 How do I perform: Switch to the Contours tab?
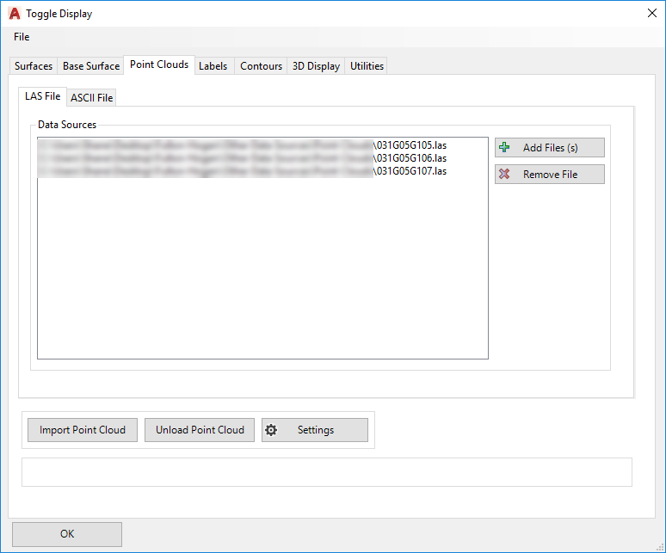pos(261,66)
